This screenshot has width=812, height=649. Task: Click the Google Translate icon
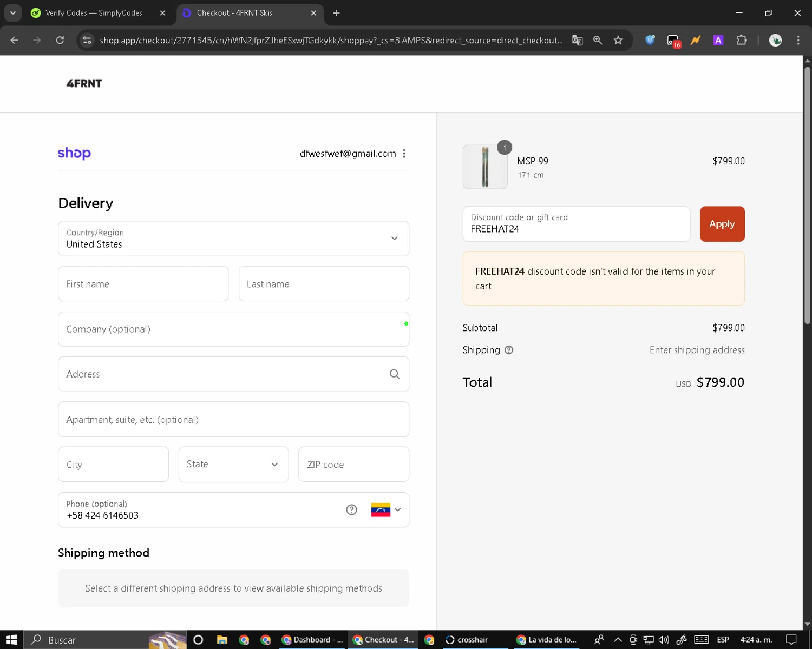(x=578, y=40)
